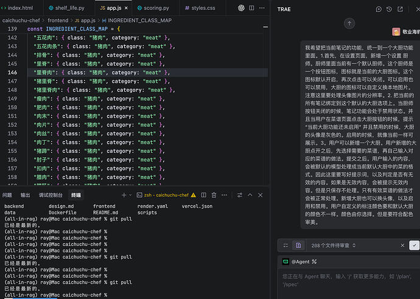Click the tools icon next to @Agent
This screenshot has width=420, height=299.
click(x=314, y=262)
